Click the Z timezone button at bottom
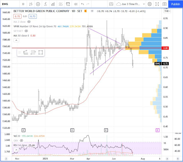Viewport: 183px width, 162px height. 6,159
